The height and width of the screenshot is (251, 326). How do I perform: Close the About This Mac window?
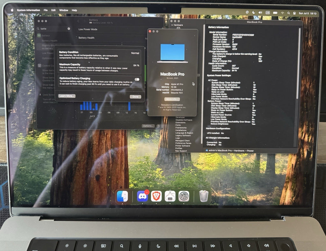(150, 31)
